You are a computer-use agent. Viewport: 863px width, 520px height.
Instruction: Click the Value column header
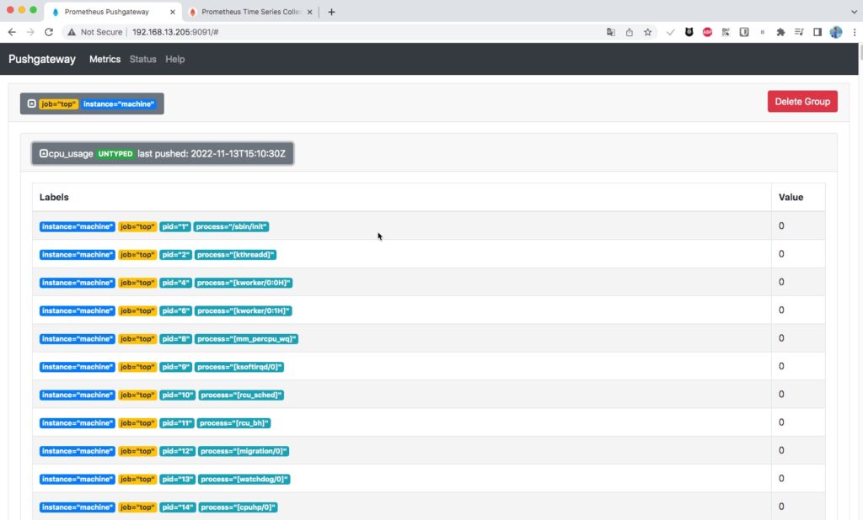pyautogui.click(x=791, y=197)
